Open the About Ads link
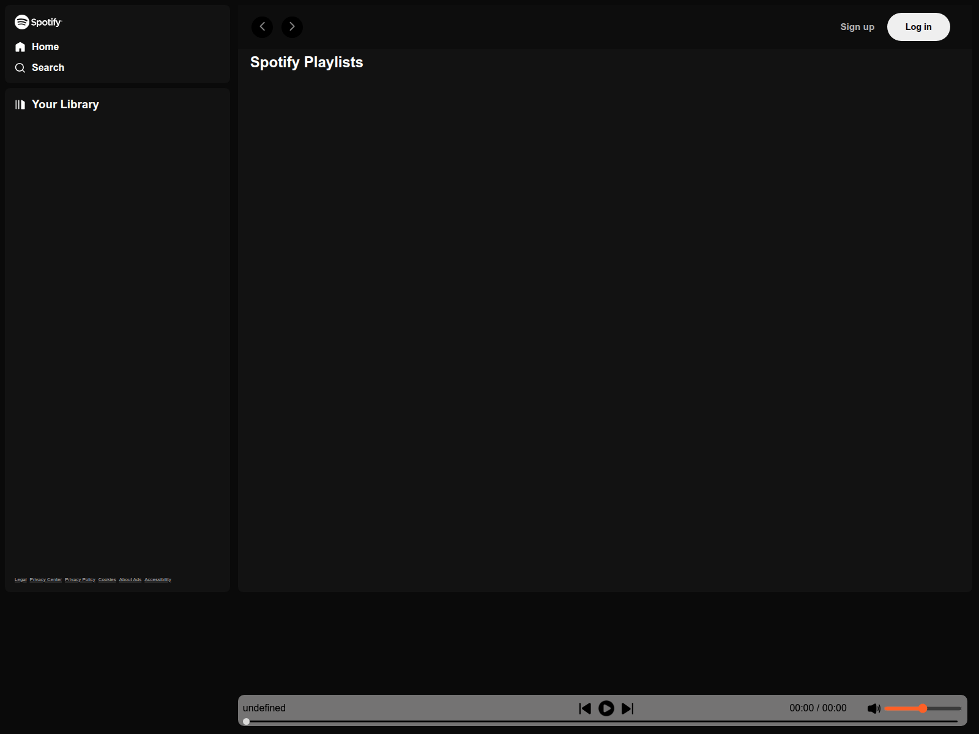 (x=130, y=580)
